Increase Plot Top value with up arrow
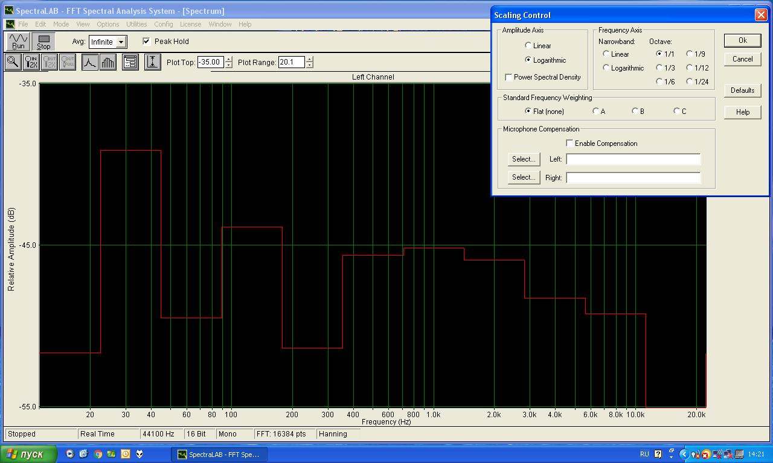Image resolution: width=773 pixels, height=463 pixels. tap(228, 59)
